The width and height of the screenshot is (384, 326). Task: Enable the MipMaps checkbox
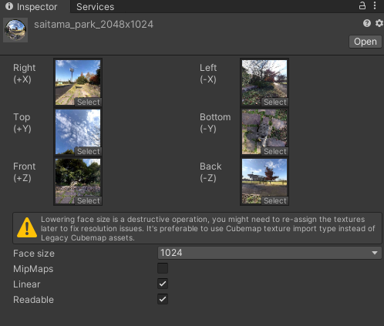[x=163, y=268]
